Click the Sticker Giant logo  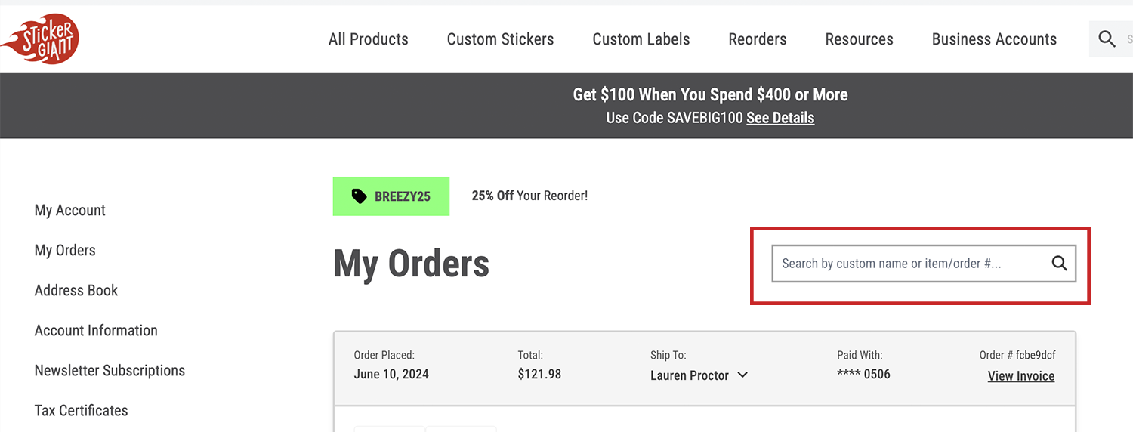39,39
